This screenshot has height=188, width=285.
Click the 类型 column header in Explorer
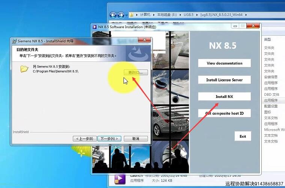pyautogui.click(x=268, y=39)
